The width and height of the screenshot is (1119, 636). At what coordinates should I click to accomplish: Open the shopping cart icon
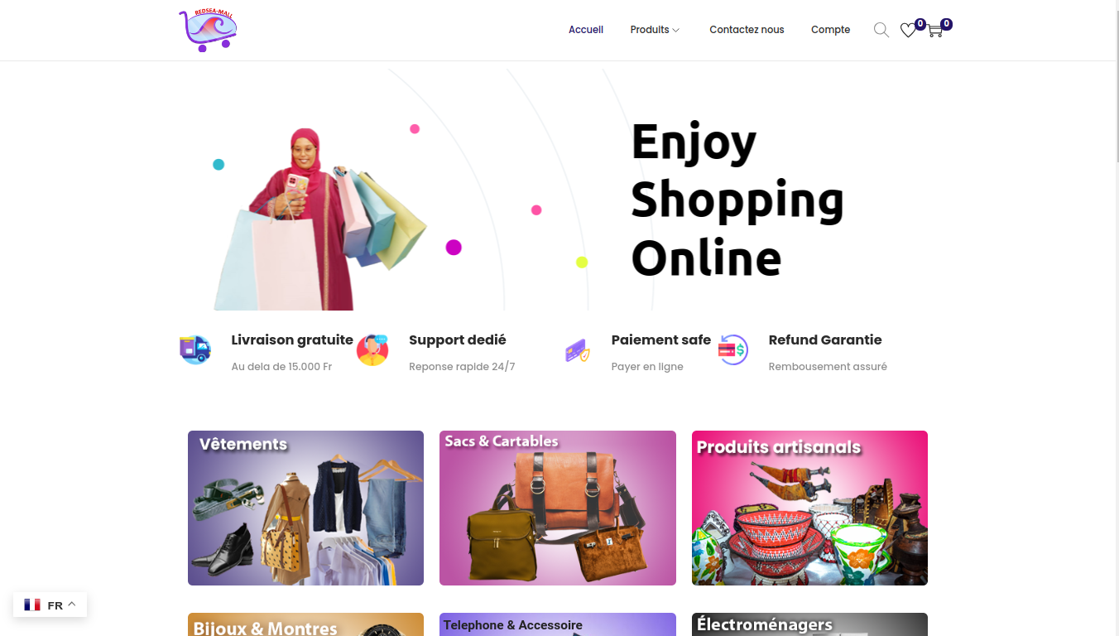coord(935,31)
